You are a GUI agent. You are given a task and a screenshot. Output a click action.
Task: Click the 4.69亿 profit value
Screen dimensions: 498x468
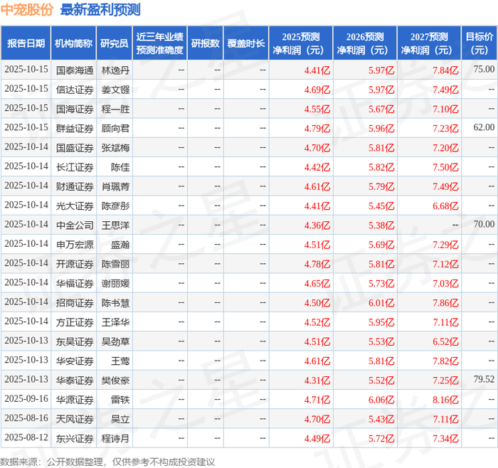[x=317, y=90]
